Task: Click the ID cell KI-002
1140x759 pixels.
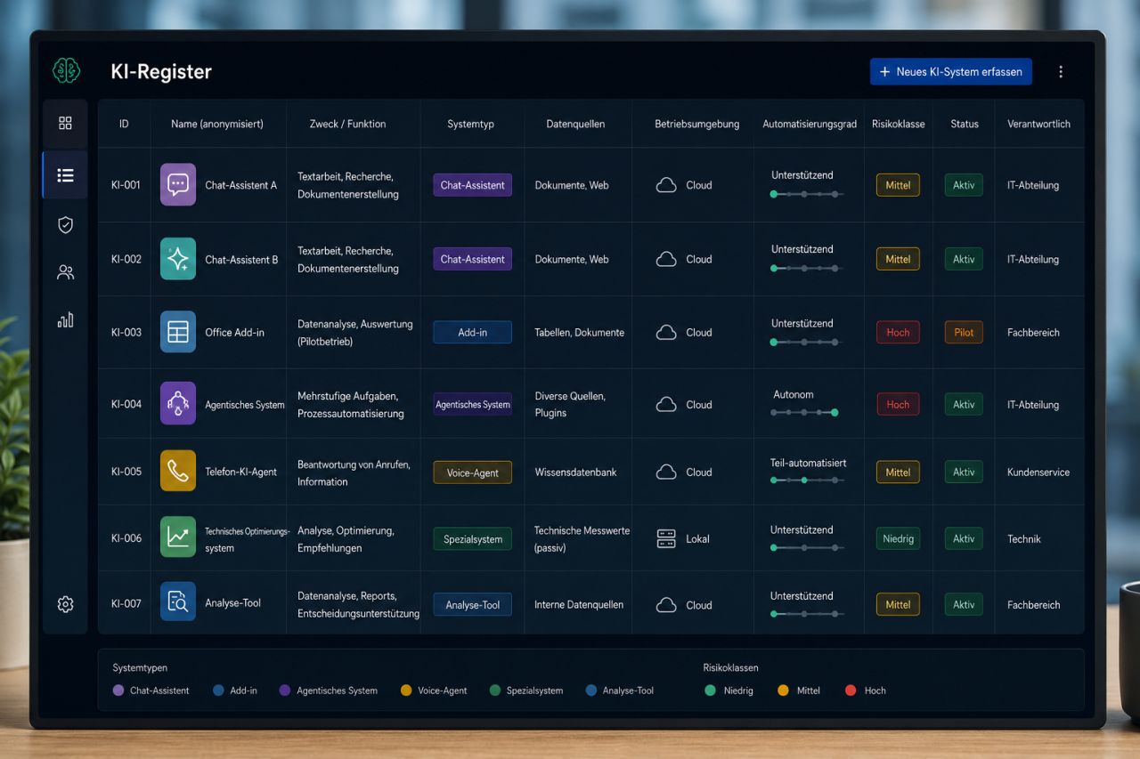Action: (x=126, y=259)
